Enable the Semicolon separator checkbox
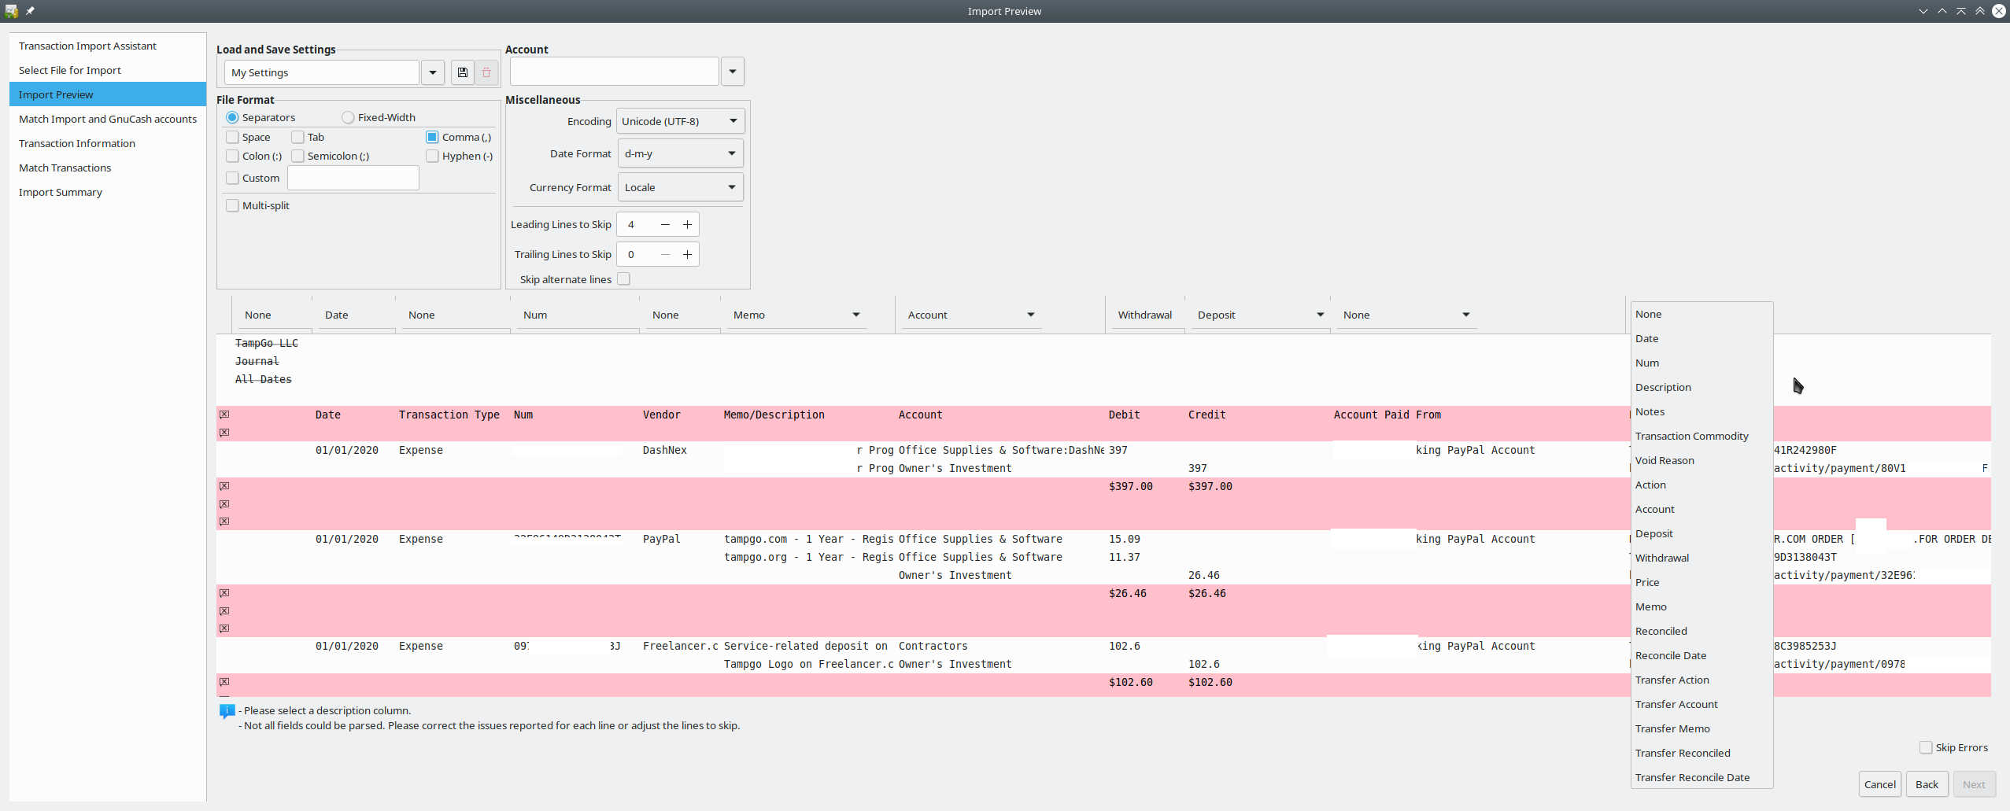 [298, 157]
